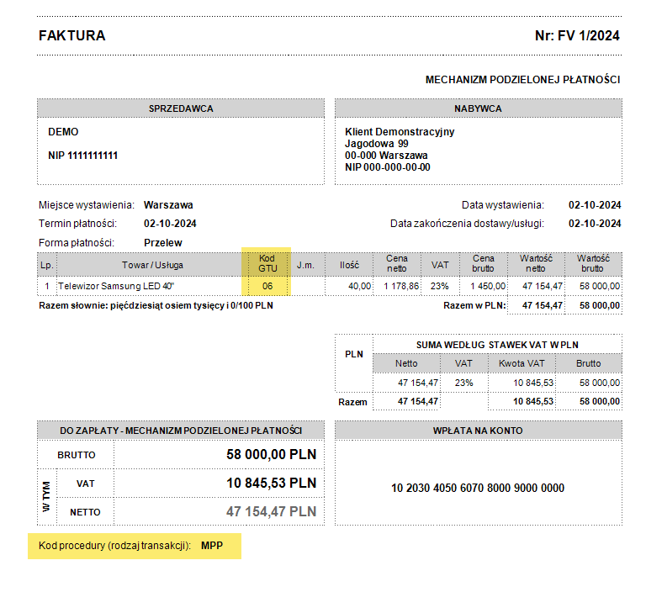Click the Telewizor Samsung LED 40" item

(x=116, y=287)
